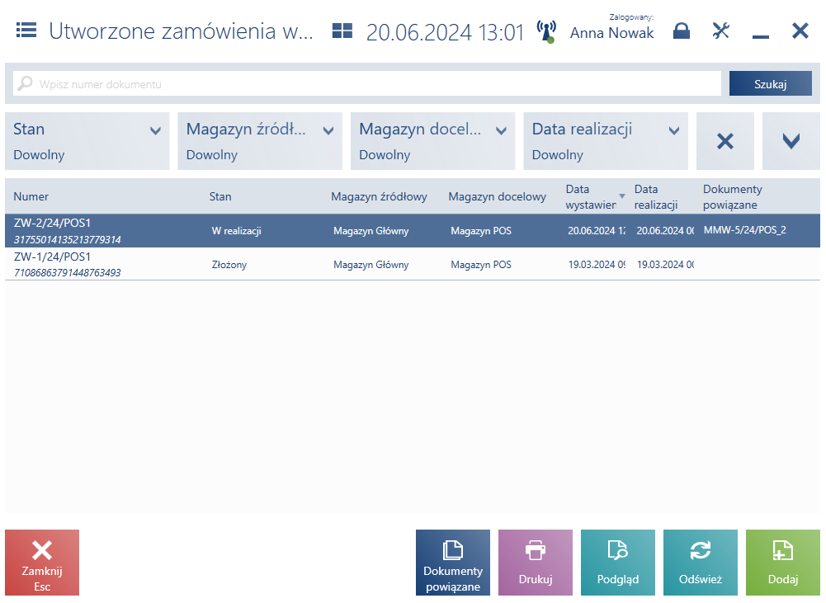Check the connection status antenna icon
This screenshot has height=603, width=826.
(547, 31)
